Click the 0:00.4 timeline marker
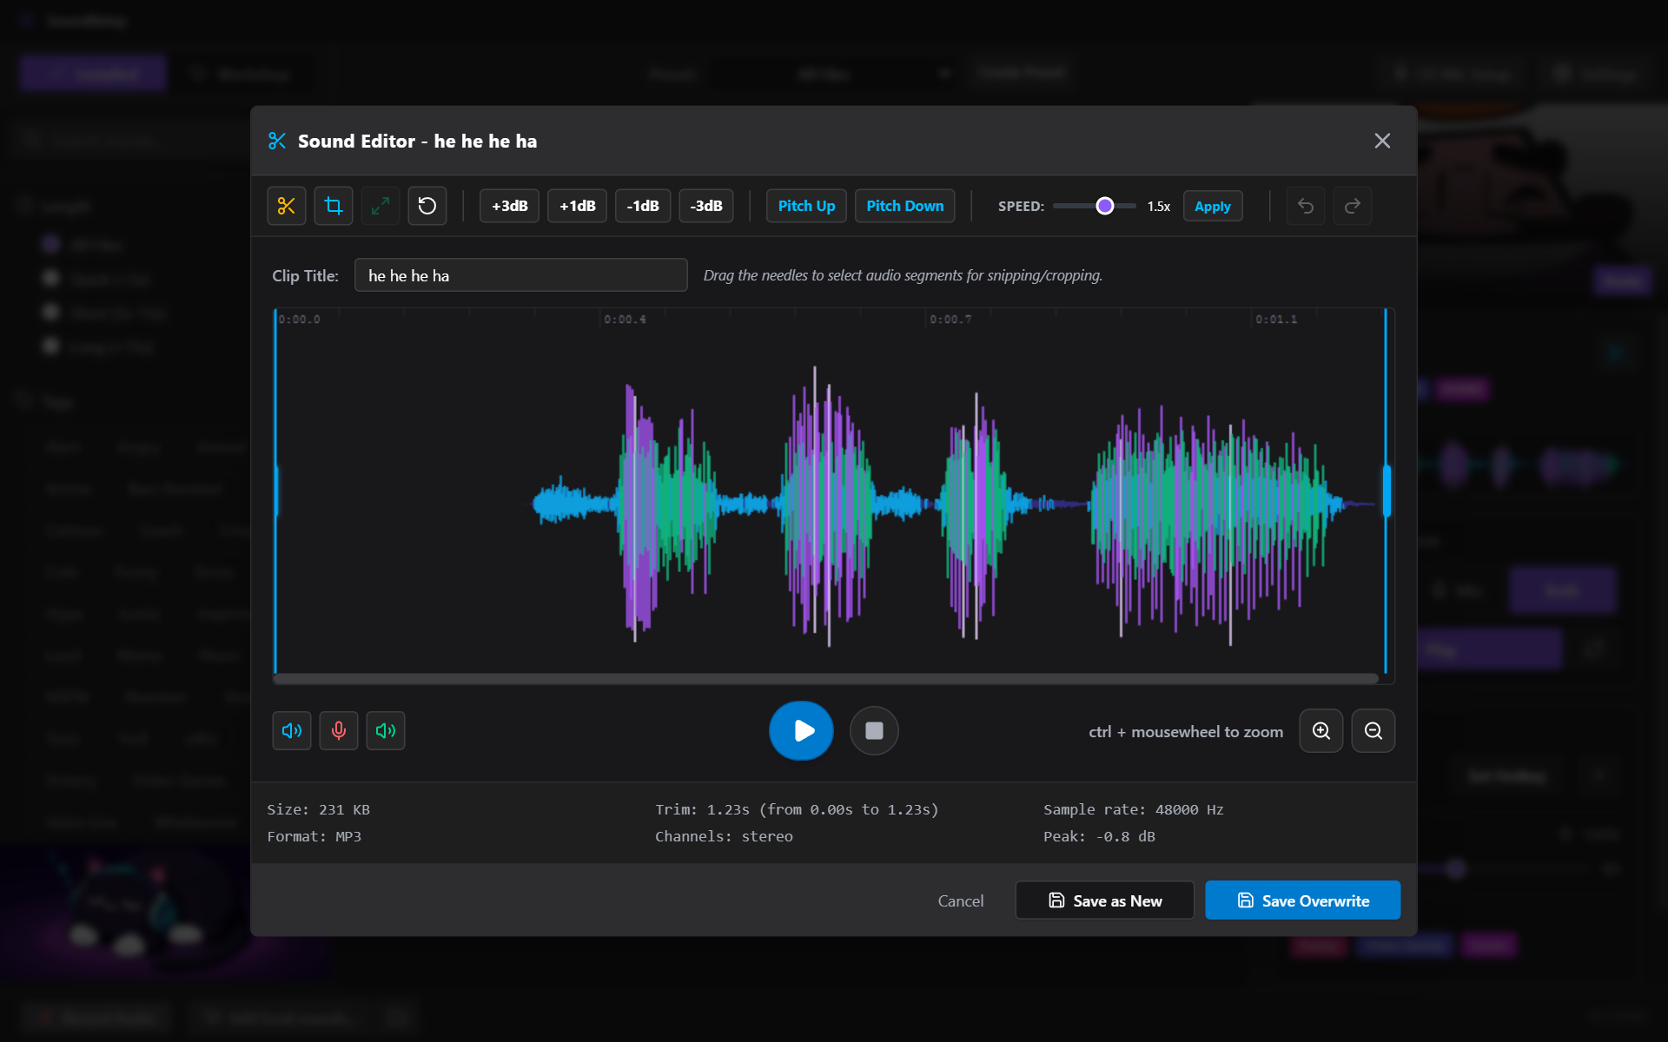The image size is (1668, 1042). 625,320
